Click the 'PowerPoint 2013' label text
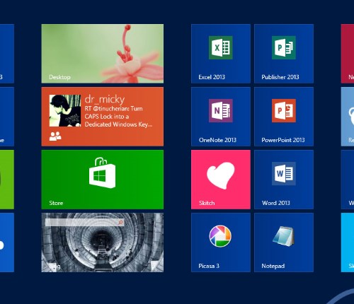Screen dimensions: 354x304 [x=283, y=140]
